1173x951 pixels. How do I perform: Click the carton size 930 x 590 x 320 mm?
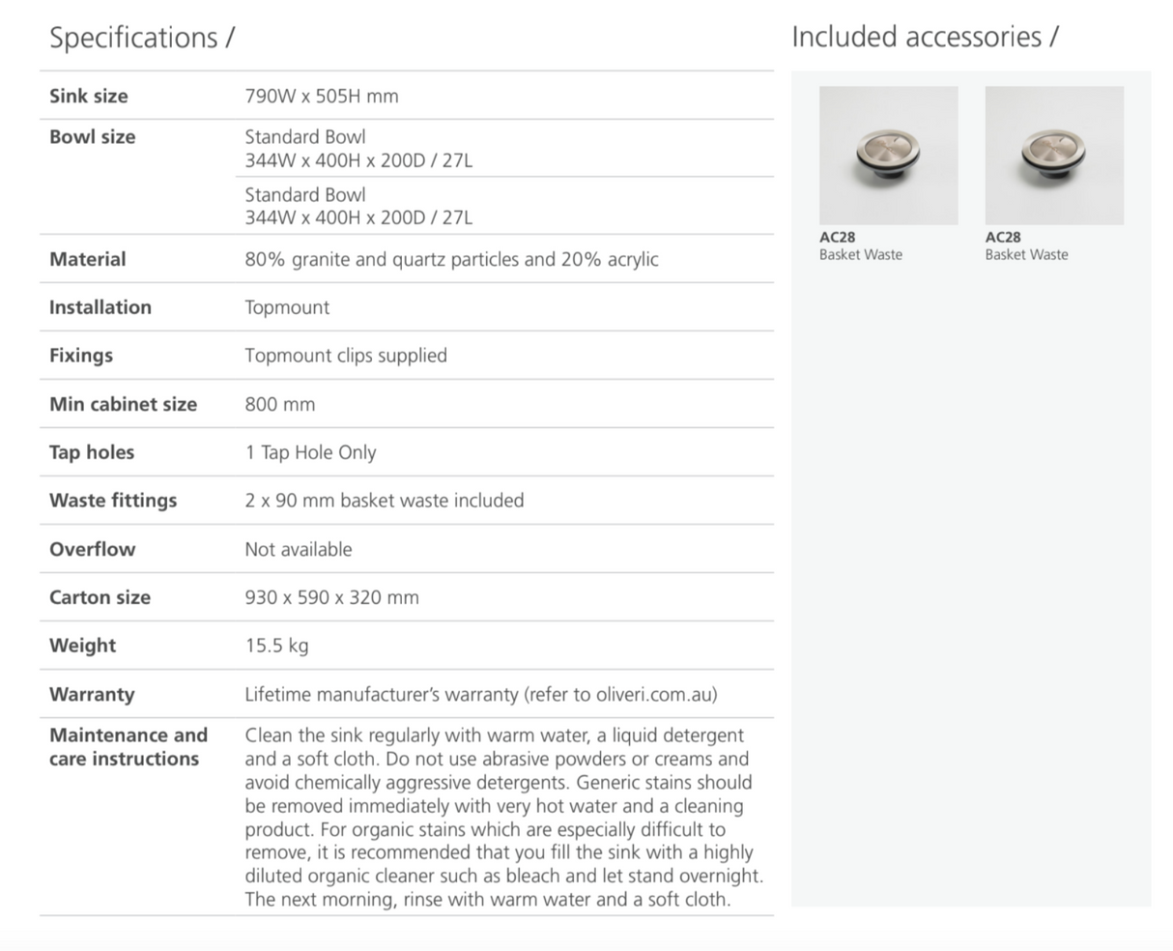pos(331,597)
